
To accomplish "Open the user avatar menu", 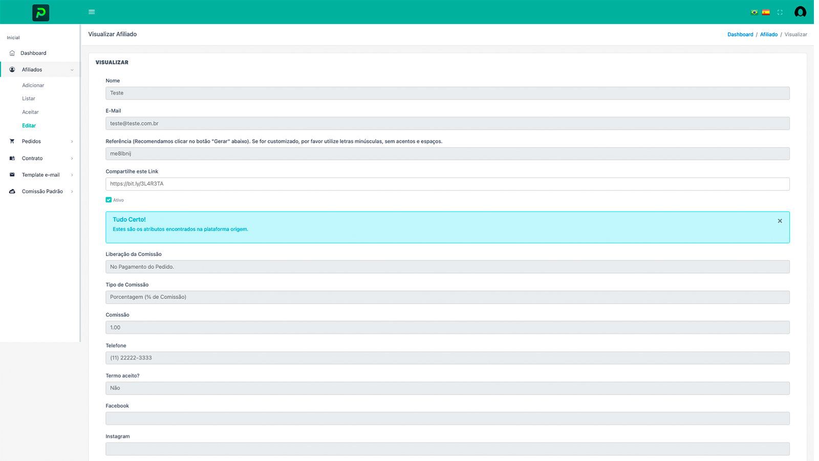I will click(800, 12).
